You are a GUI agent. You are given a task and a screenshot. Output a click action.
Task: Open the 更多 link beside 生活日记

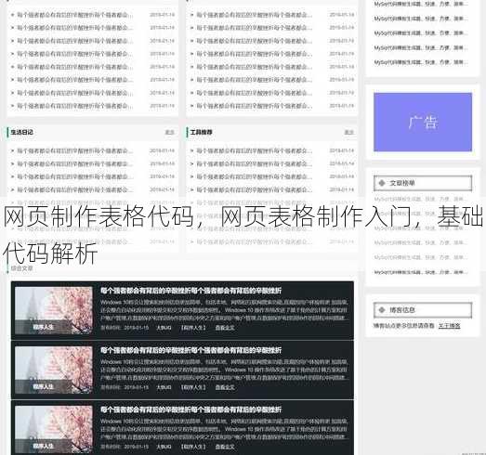click(x=169, y=132)
